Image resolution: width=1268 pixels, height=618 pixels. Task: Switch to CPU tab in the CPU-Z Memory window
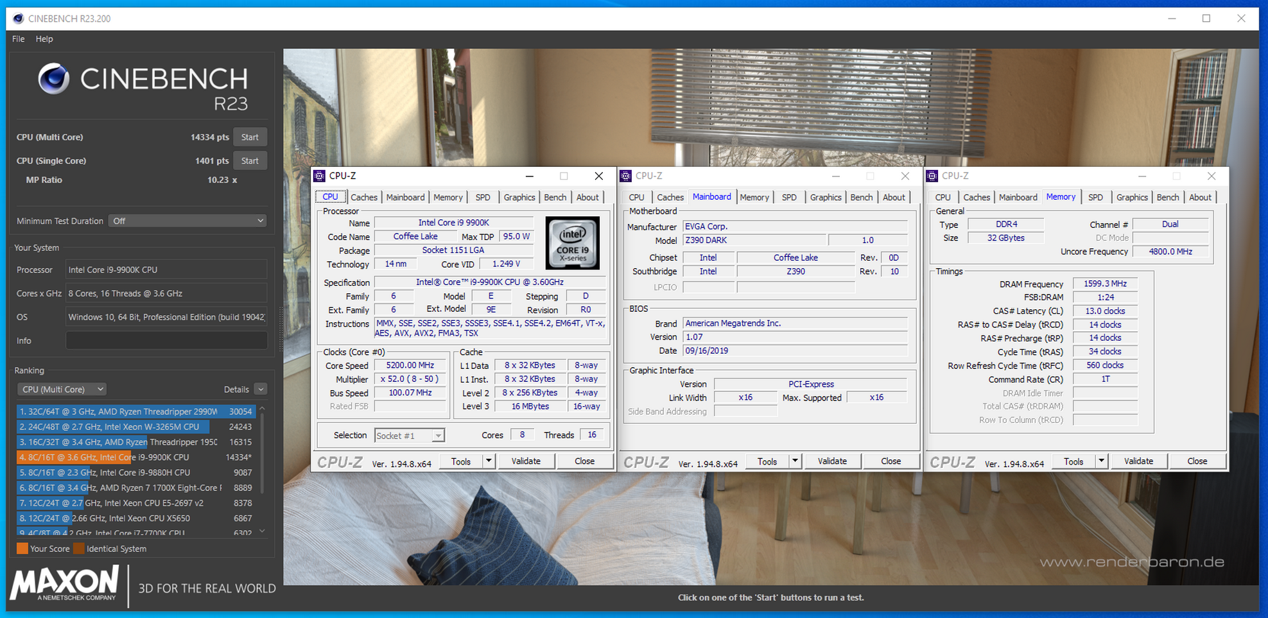click(943, 198)
